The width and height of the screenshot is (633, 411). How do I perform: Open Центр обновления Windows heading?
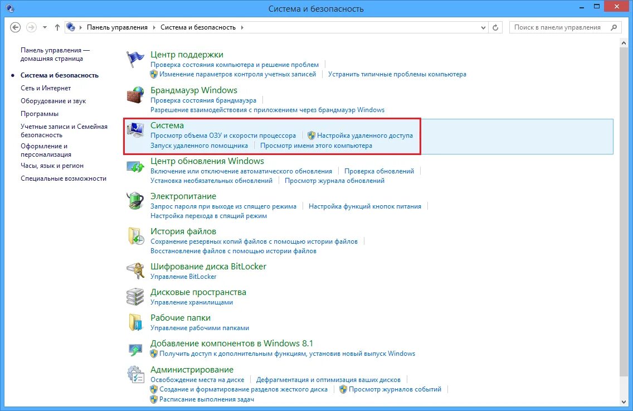coord(207,161)
